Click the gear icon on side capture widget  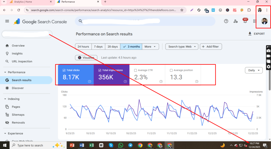pyautogui.click(x=268, y=67)
